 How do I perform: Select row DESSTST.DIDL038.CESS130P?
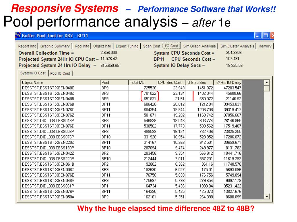pos(131,148)
